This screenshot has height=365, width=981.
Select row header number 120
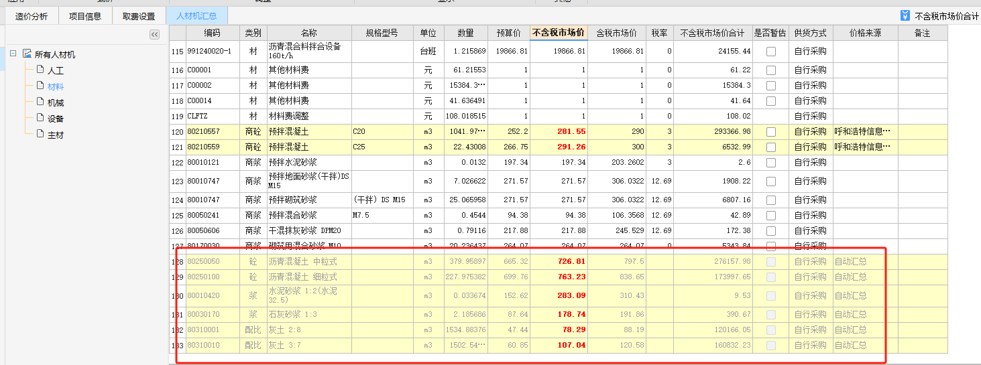[177, 132]
